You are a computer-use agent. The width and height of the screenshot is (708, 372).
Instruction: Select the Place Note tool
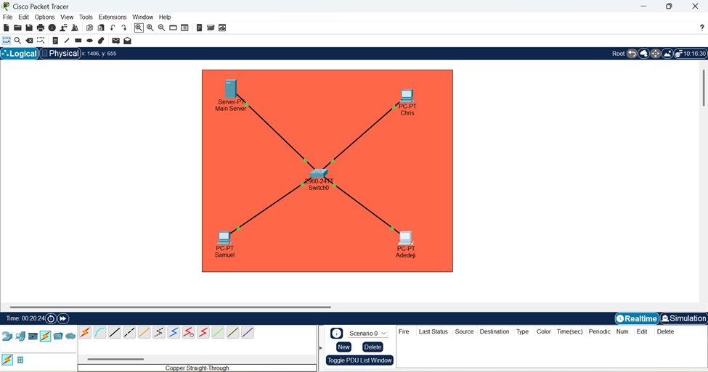click(x=55, y=41)
